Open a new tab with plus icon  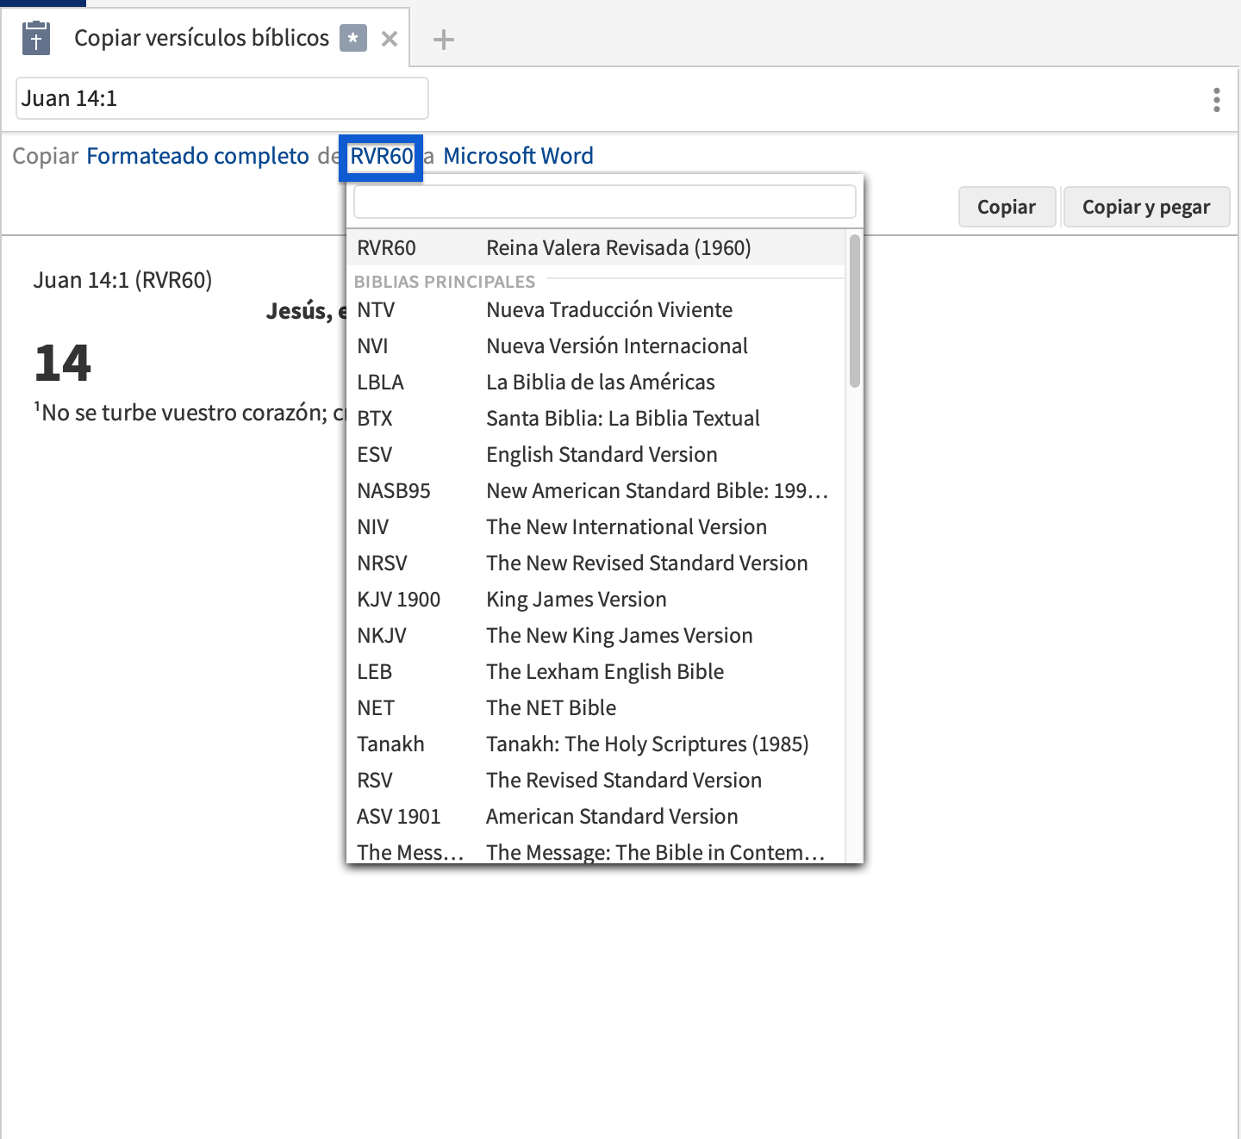[443, 40]
